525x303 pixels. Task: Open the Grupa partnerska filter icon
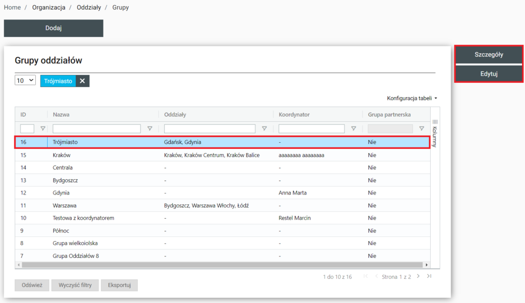pos(421,128)
